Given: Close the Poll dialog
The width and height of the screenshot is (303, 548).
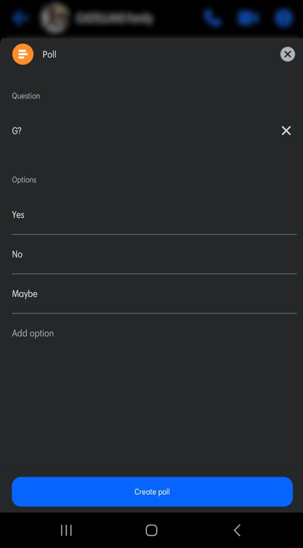Looking at the screenshot, I should pyautogui.click(x=287, y=54).
